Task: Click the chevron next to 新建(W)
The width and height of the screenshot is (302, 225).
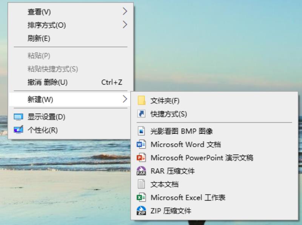Action: click(x=125, y=99)
